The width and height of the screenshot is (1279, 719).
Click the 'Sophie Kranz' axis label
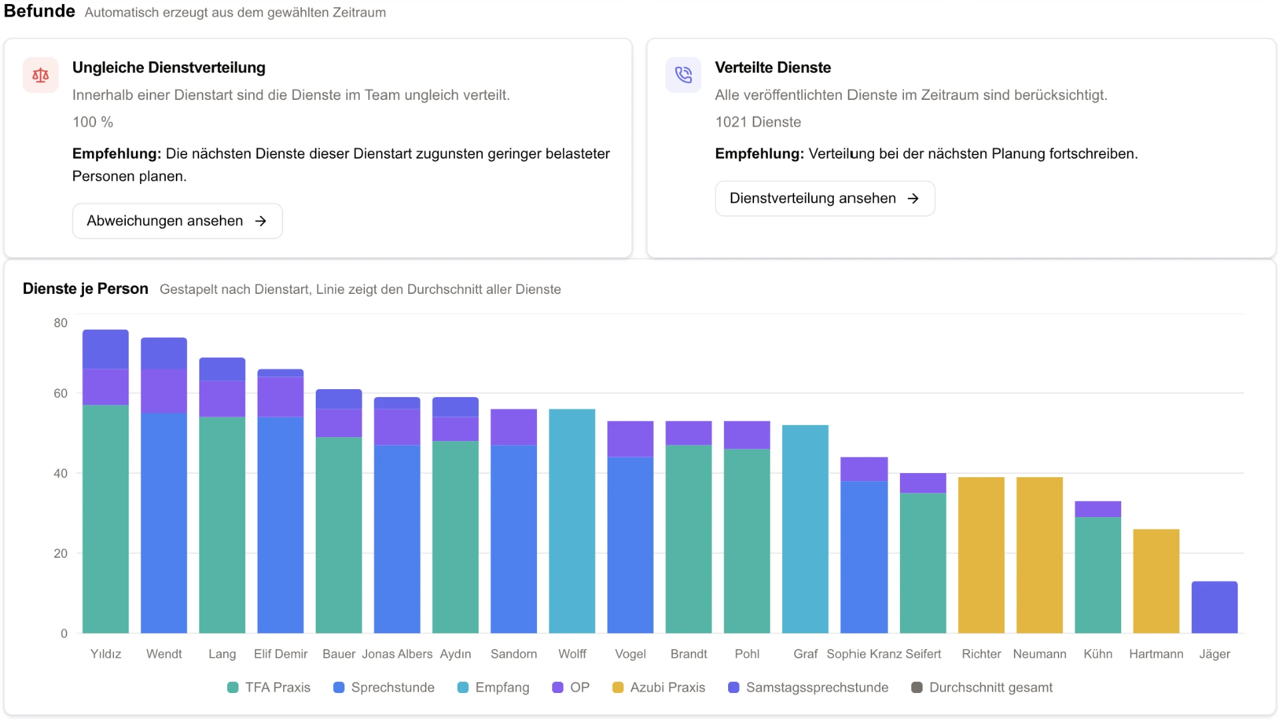pos(864,654)
